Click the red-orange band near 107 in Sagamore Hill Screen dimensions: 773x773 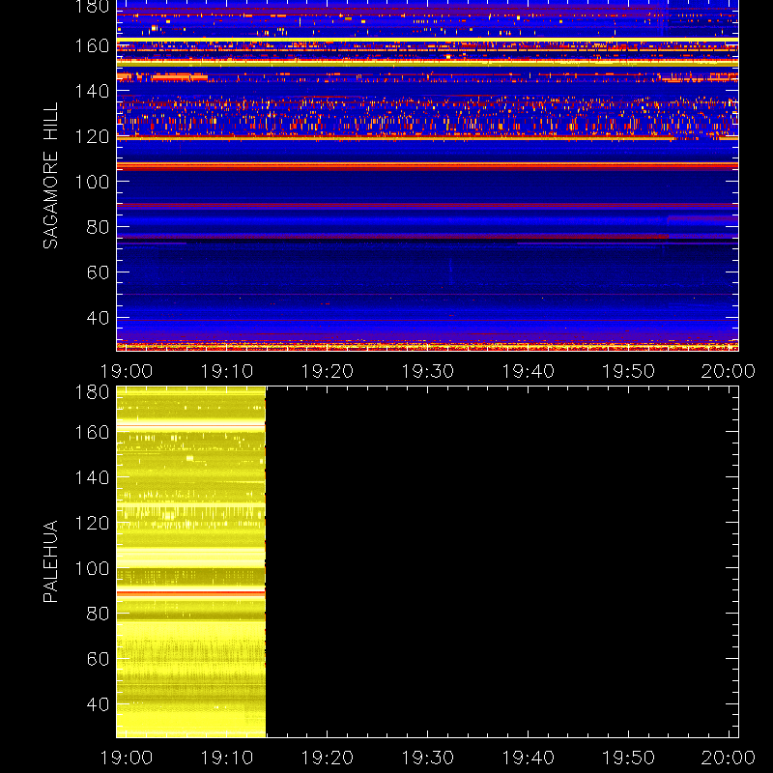click(x=427, y=165)
